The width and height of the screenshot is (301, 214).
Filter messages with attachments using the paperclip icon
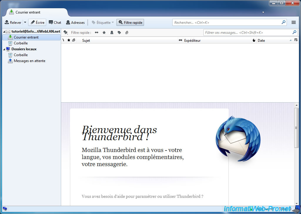point(127,32)
